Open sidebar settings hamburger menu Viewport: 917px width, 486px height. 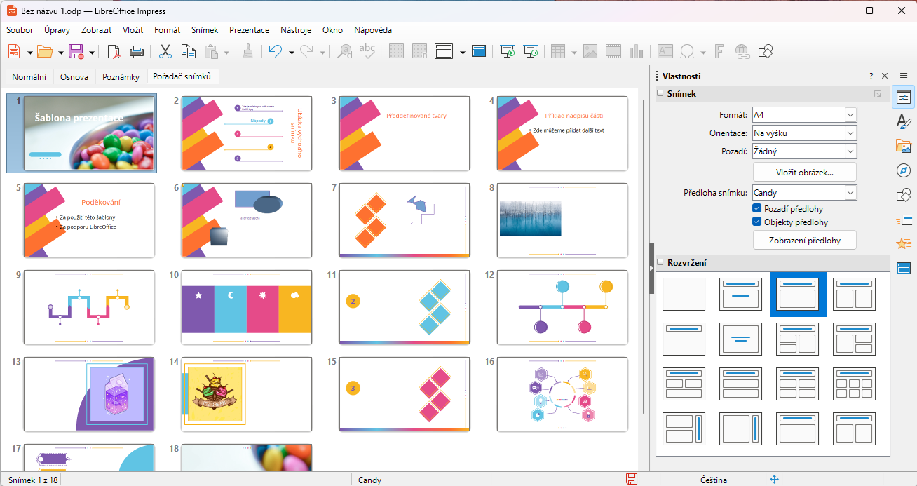[x=904, y=76]
